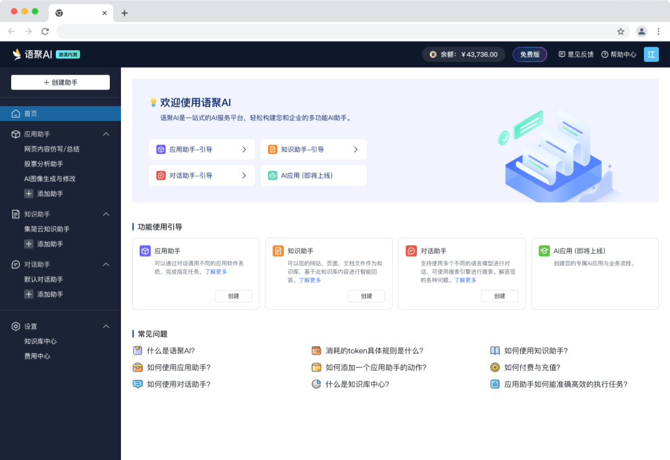Click plus icon beside 添加助手 under 知识助手
The width and height of the screenshot is (670, 460).
pos(29,244)
